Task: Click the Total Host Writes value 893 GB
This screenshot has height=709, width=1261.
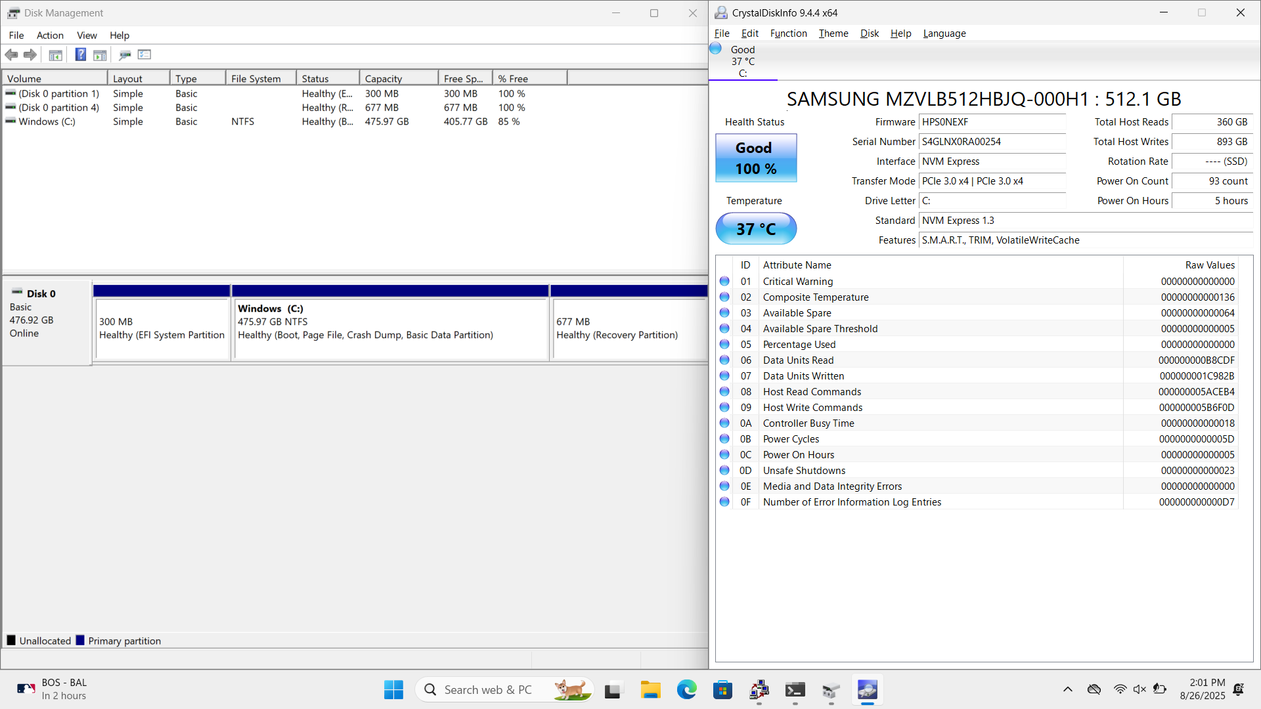Action: 1212,142
